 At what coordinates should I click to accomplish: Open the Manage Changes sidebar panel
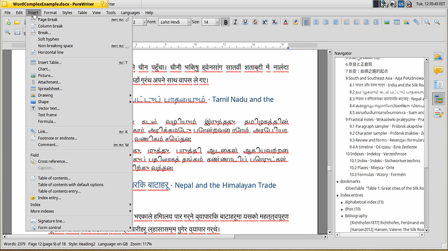(438, 113)
